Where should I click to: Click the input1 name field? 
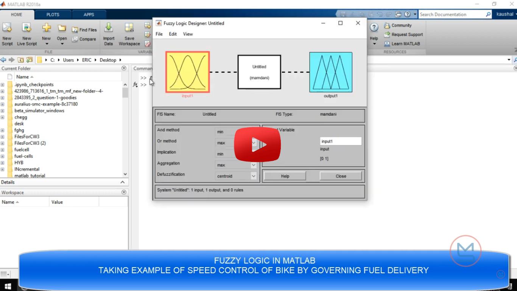341,141
